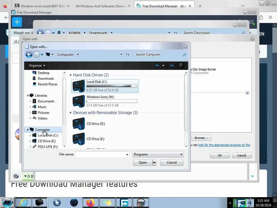Open Firefox from the taskbar
277x208 pixels.
[90, 203]
